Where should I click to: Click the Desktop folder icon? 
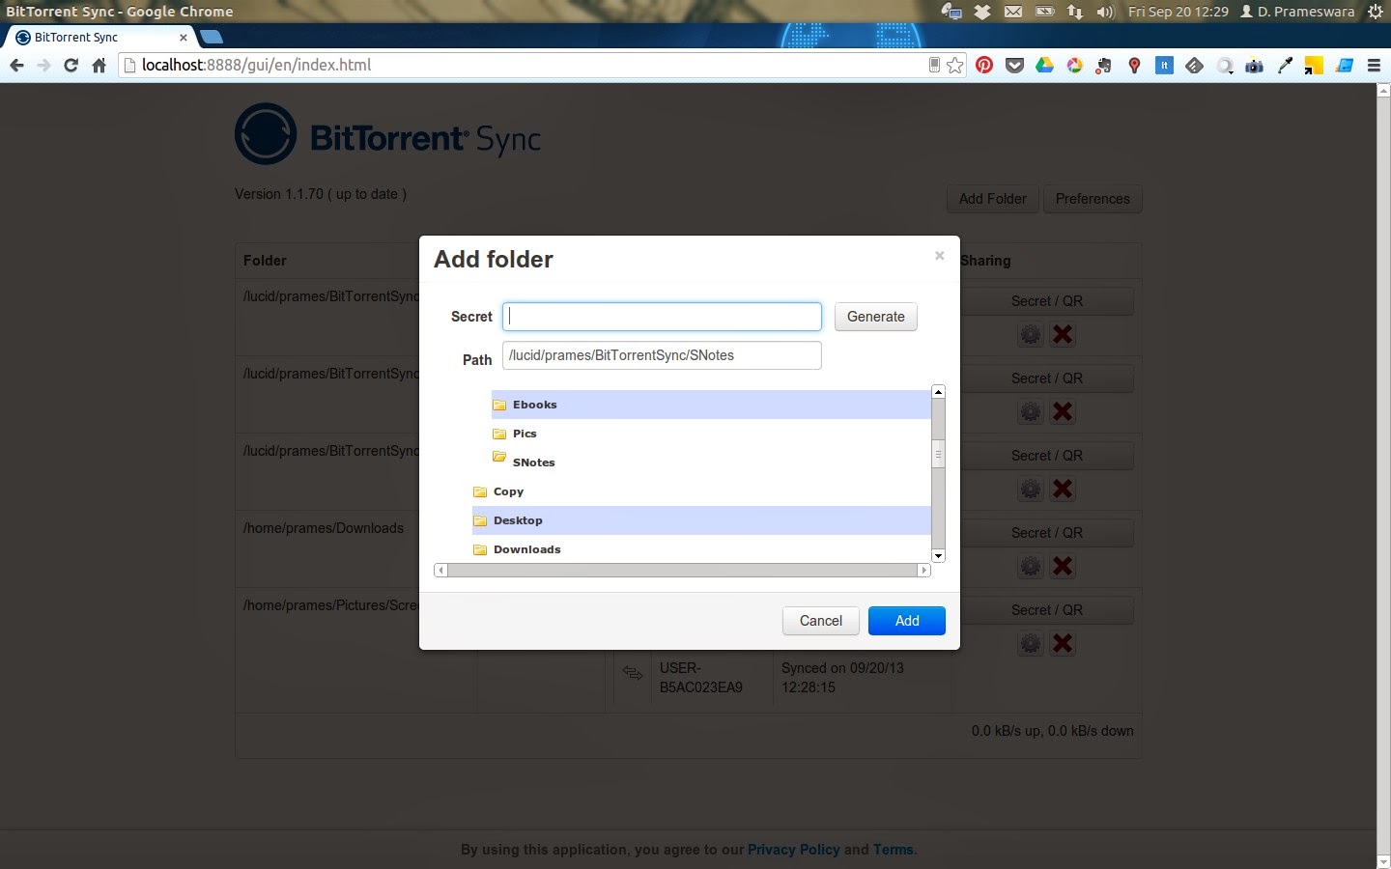click(x=480, y=520)
